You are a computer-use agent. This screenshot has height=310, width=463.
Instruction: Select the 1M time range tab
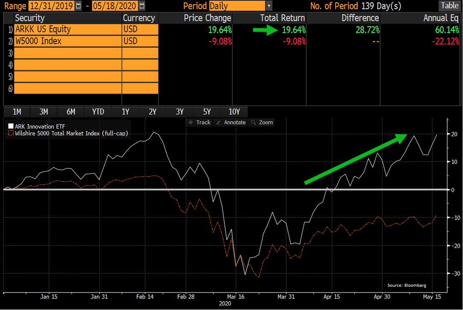(17, 112)
